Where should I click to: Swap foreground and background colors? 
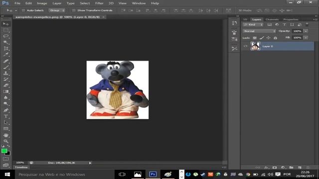[8, 146]
